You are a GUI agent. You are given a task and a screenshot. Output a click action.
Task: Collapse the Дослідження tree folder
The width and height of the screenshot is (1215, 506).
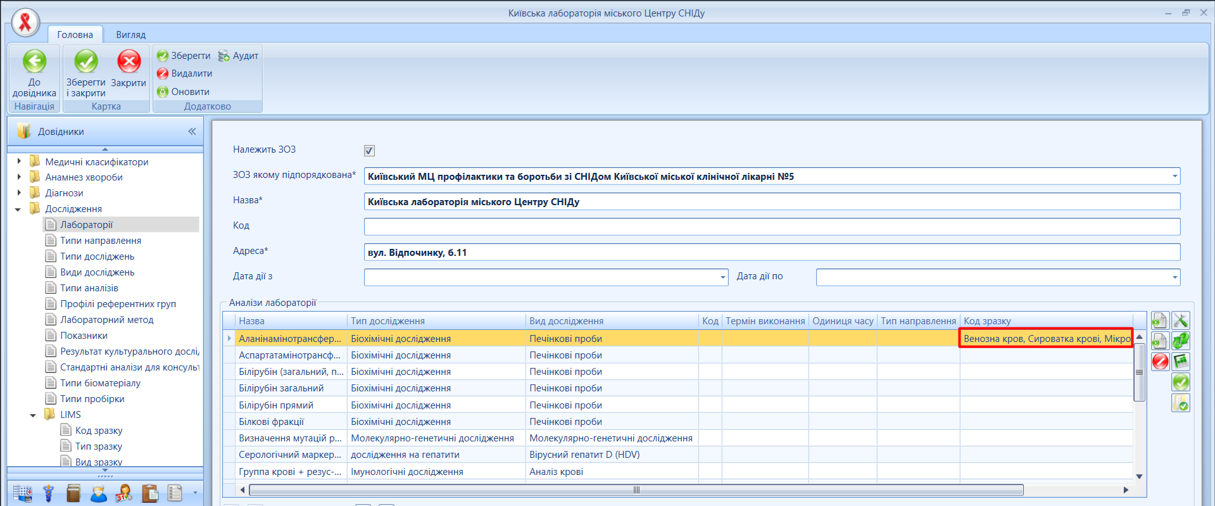tap(18, 209)
